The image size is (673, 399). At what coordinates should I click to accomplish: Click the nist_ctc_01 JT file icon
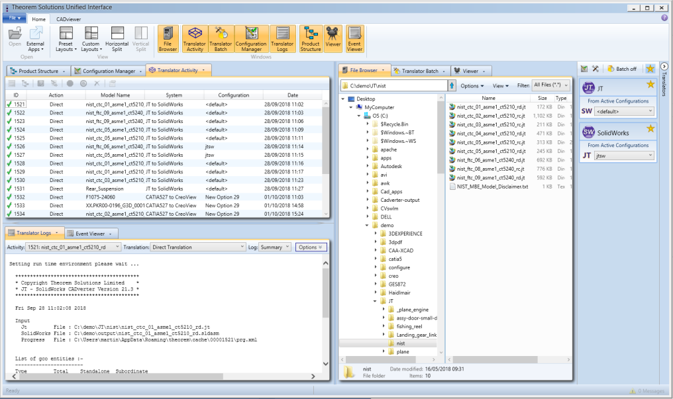click(x=452, y=107)
